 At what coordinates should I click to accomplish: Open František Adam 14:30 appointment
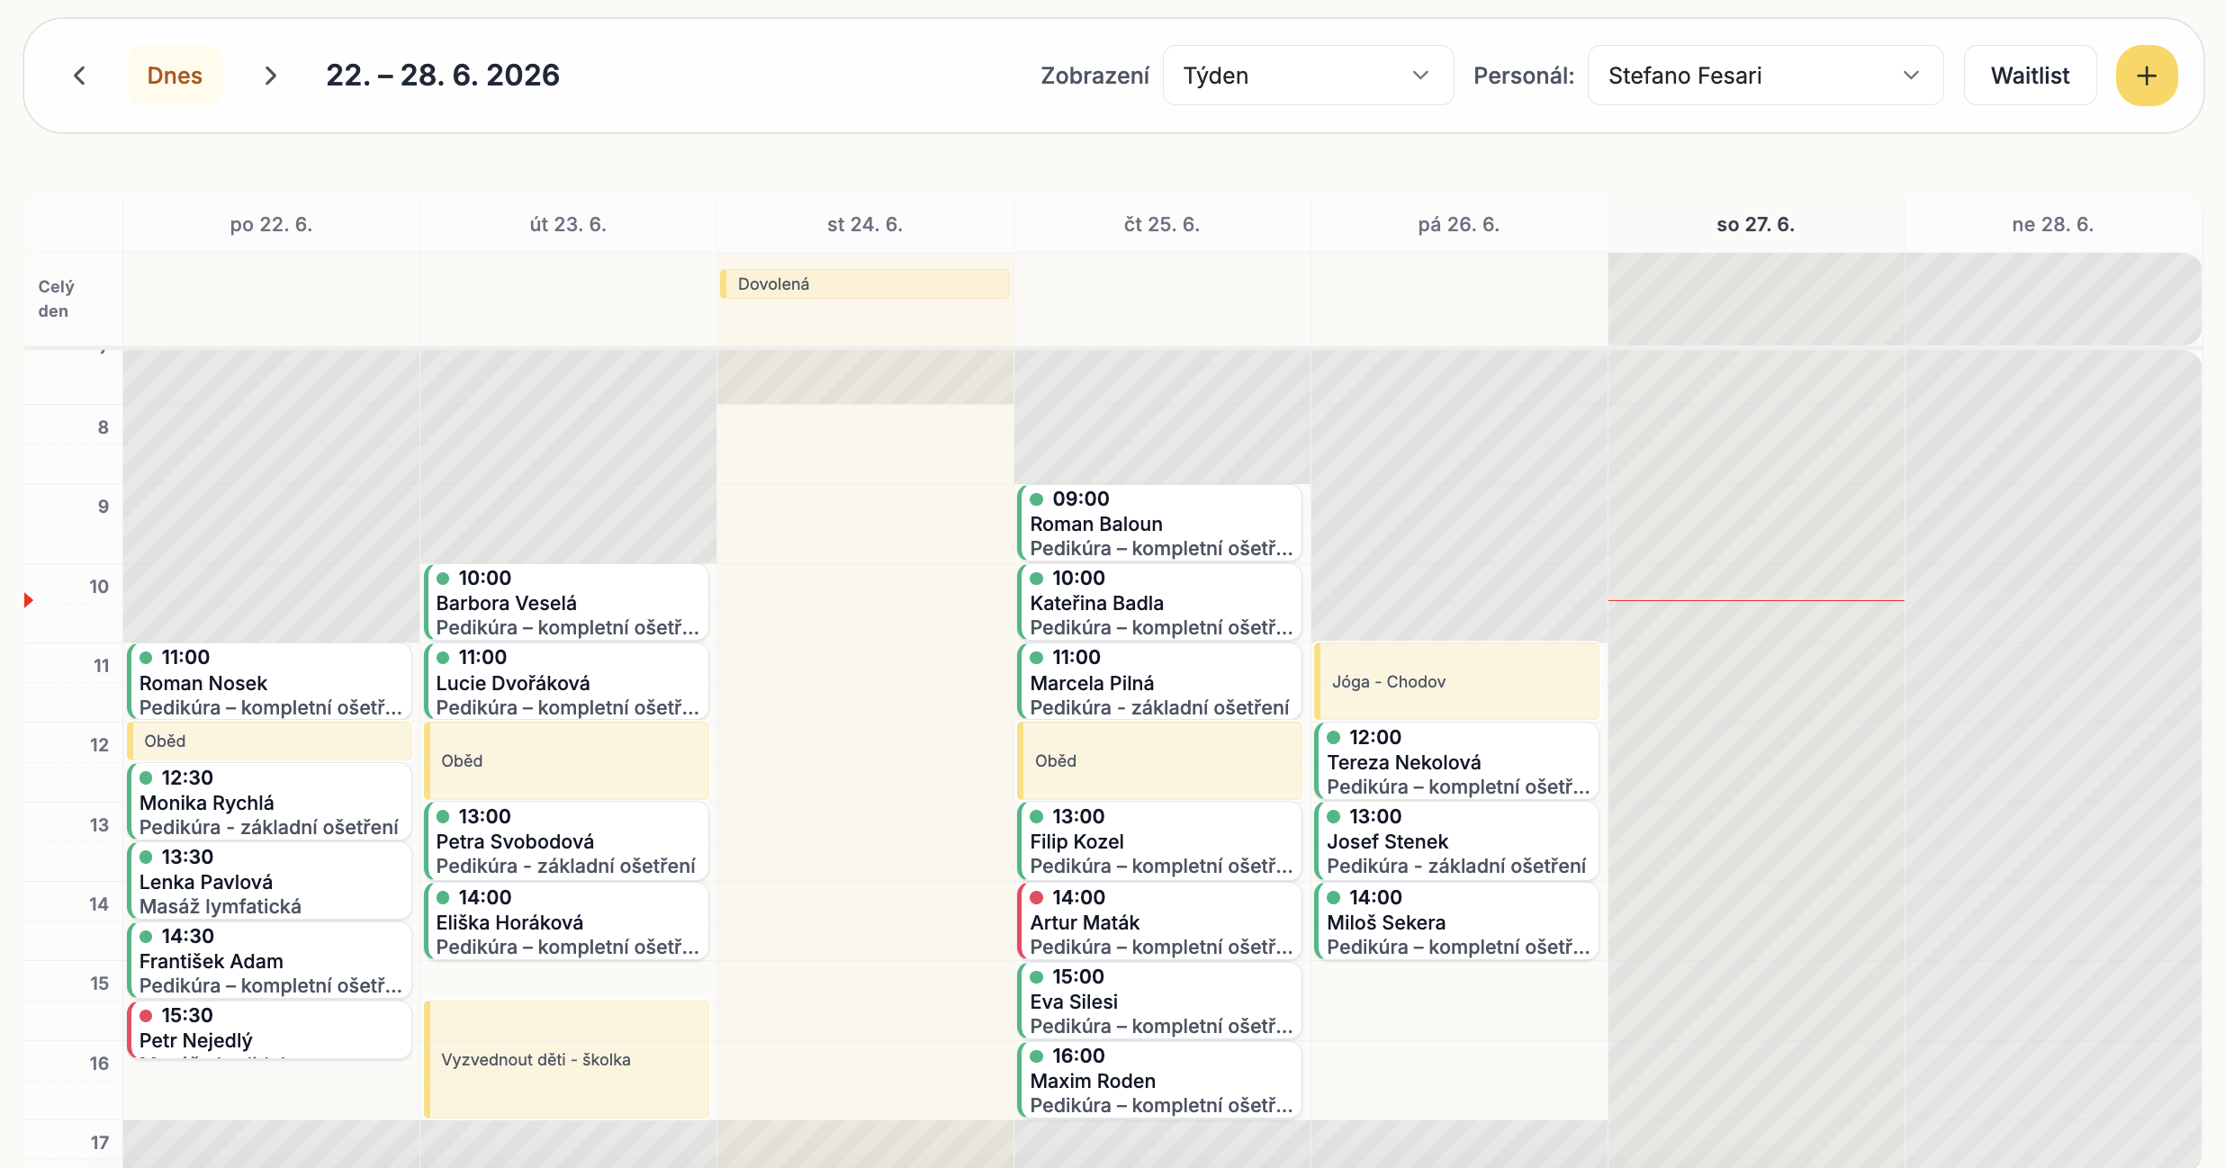[x=269, y=960]
